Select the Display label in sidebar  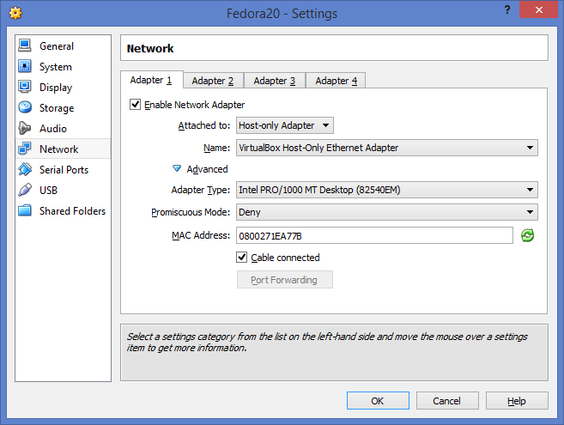pyautogui.click(x=56, y=88)
